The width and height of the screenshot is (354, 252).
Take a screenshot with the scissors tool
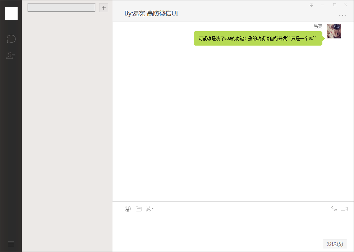(x=148, y=209)
